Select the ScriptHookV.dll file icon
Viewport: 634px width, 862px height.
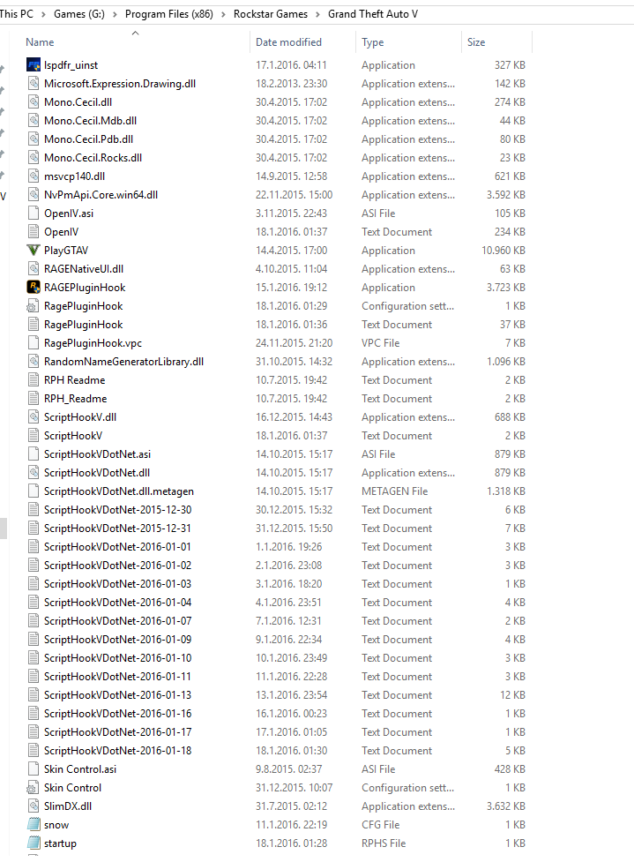pos(34,416)
